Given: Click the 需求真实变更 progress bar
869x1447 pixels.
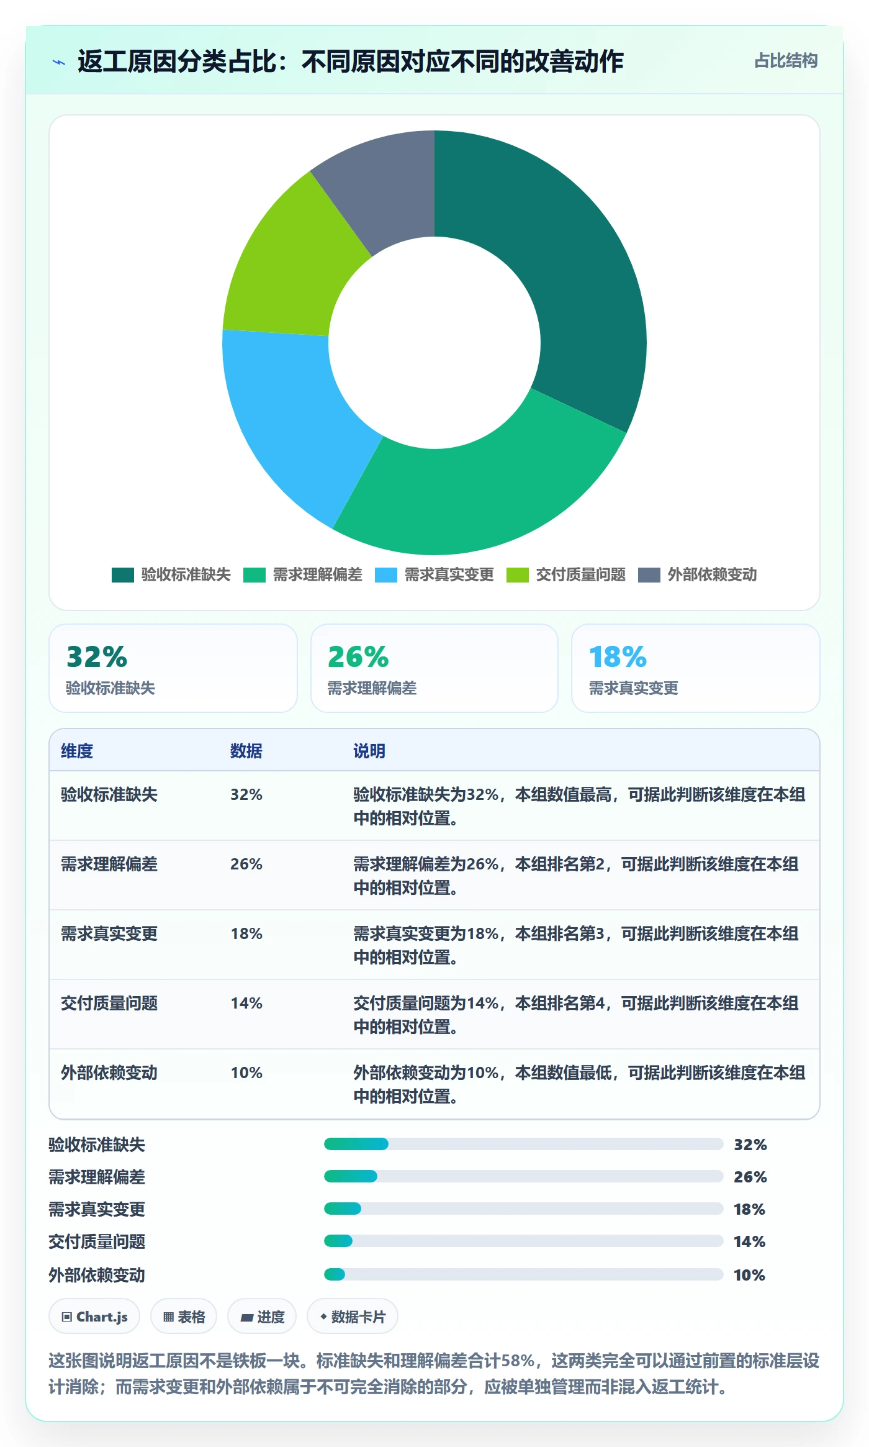Looking at the screenshot, I should [524, 1209].
